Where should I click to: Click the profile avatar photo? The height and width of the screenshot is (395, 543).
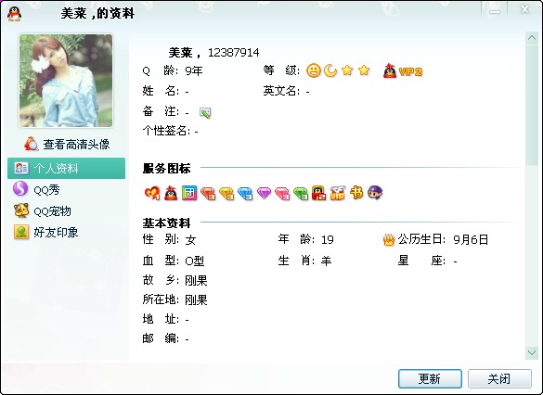point(66,81)
